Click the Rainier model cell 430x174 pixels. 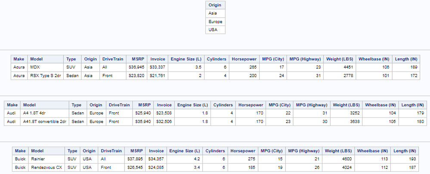[x=46, y=159]
